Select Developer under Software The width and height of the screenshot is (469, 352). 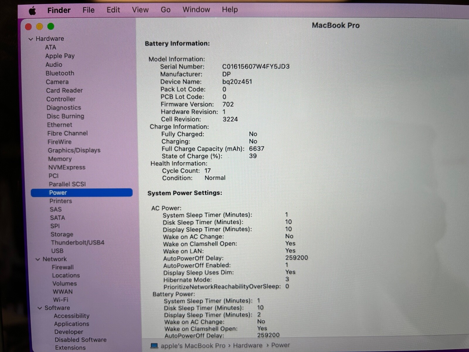(69, 332)
